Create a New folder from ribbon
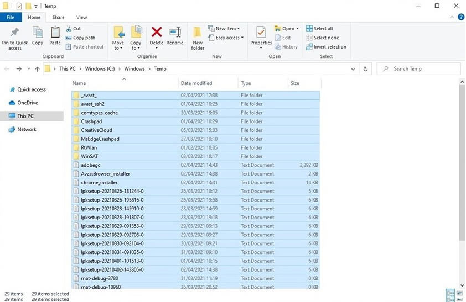 [x=198, y=33]
